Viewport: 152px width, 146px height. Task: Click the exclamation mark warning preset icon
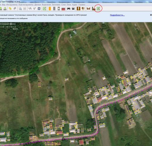click(x=78, y=8)
